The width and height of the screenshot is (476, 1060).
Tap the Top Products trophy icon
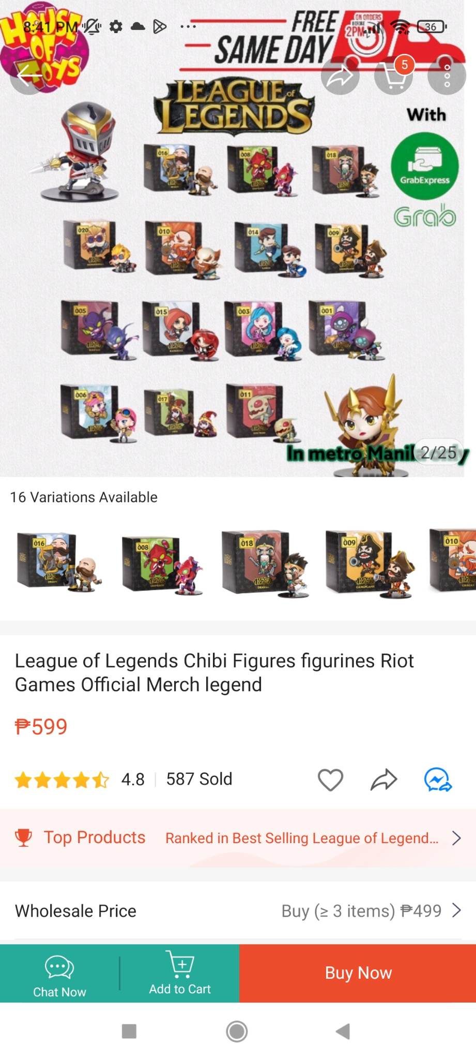pos(24,837)
